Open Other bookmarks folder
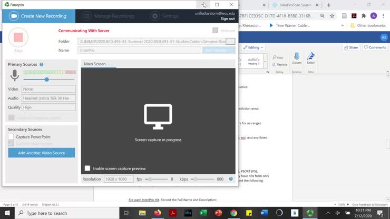390x219 pixels. coord(368,25)
